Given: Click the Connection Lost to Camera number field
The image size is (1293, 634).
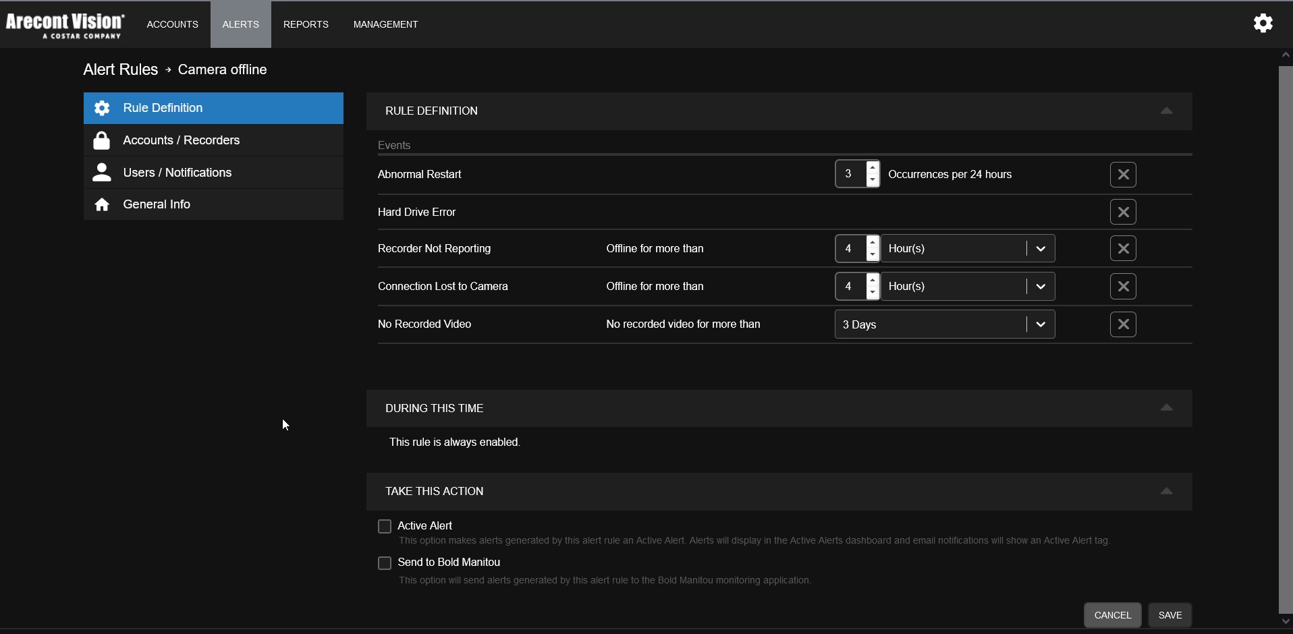Looking at the screenshot, I should coord(851,287).
